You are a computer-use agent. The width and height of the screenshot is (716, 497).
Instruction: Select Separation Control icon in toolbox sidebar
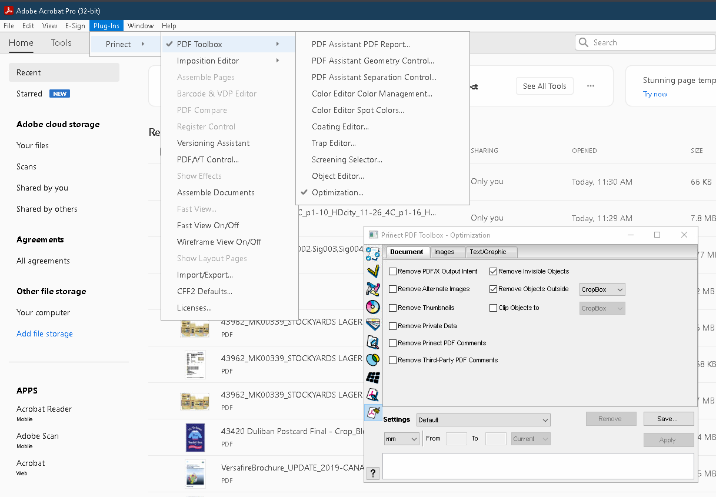click(373, 289)
